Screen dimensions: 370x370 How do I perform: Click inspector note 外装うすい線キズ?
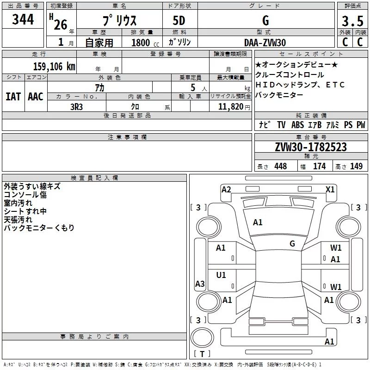[x=32, y=186]
